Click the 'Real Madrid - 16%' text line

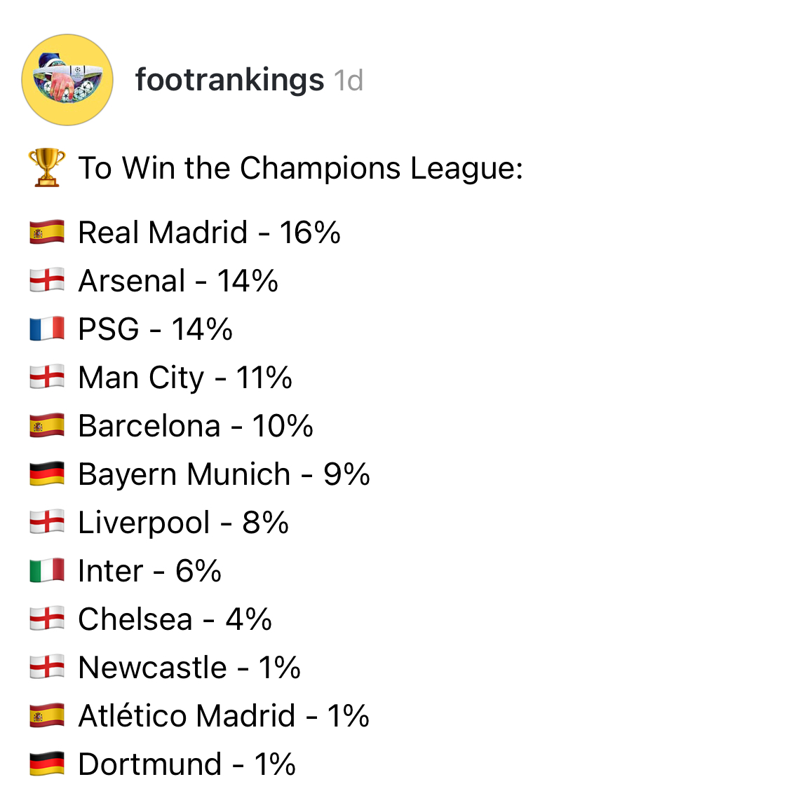tap(209, 233)
